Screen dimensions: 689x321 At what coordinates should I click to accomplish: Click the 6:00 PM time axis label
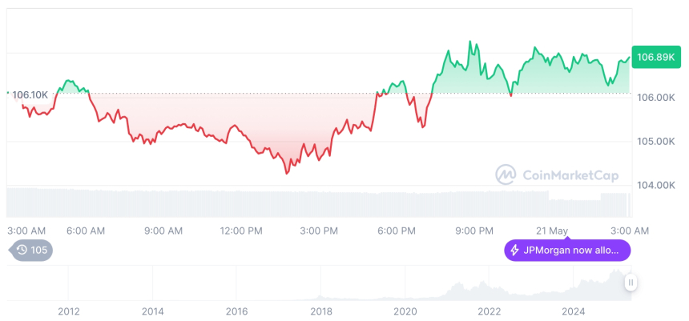397,231
